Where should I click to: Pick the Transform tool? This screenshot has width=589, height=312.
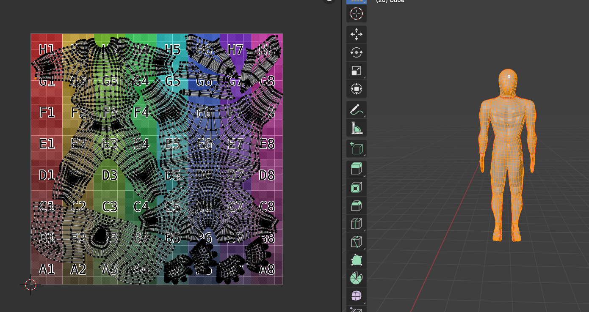tap(357, 89)
